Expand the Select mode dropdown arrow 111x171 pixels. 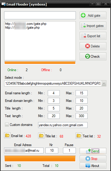(x=104, y=83)
